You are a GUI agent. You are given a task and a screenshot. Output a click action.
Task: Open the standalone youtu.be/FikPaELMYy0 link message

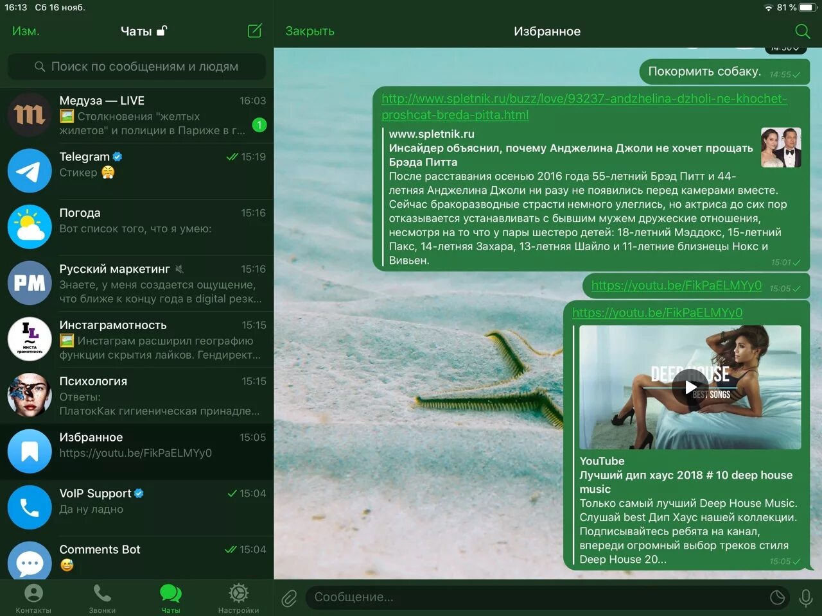coord(676,286)
